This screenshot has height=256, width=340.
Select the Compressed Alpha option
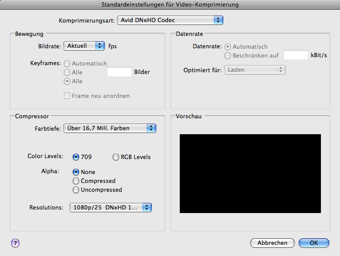tap(76, 181)
